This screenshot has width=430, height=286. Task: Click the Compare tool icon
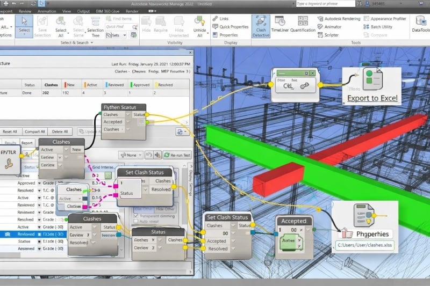(375, 35)
